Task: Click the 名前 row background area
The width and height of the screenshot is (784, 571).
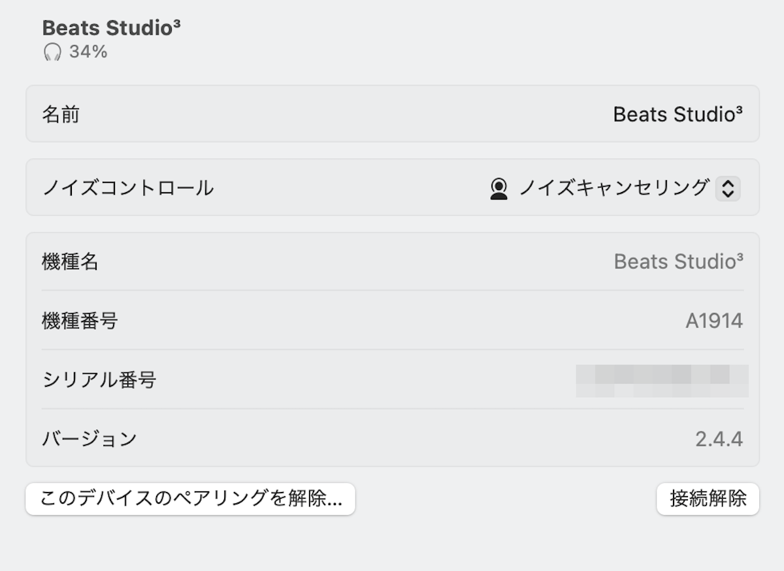Action: (x=327, y=114)
